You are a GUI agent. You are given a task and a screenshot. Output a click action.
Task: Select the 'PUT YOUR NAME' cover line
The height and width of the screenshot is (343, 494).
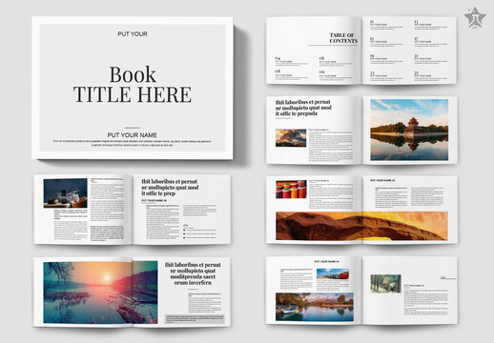[x=133, y=135]
